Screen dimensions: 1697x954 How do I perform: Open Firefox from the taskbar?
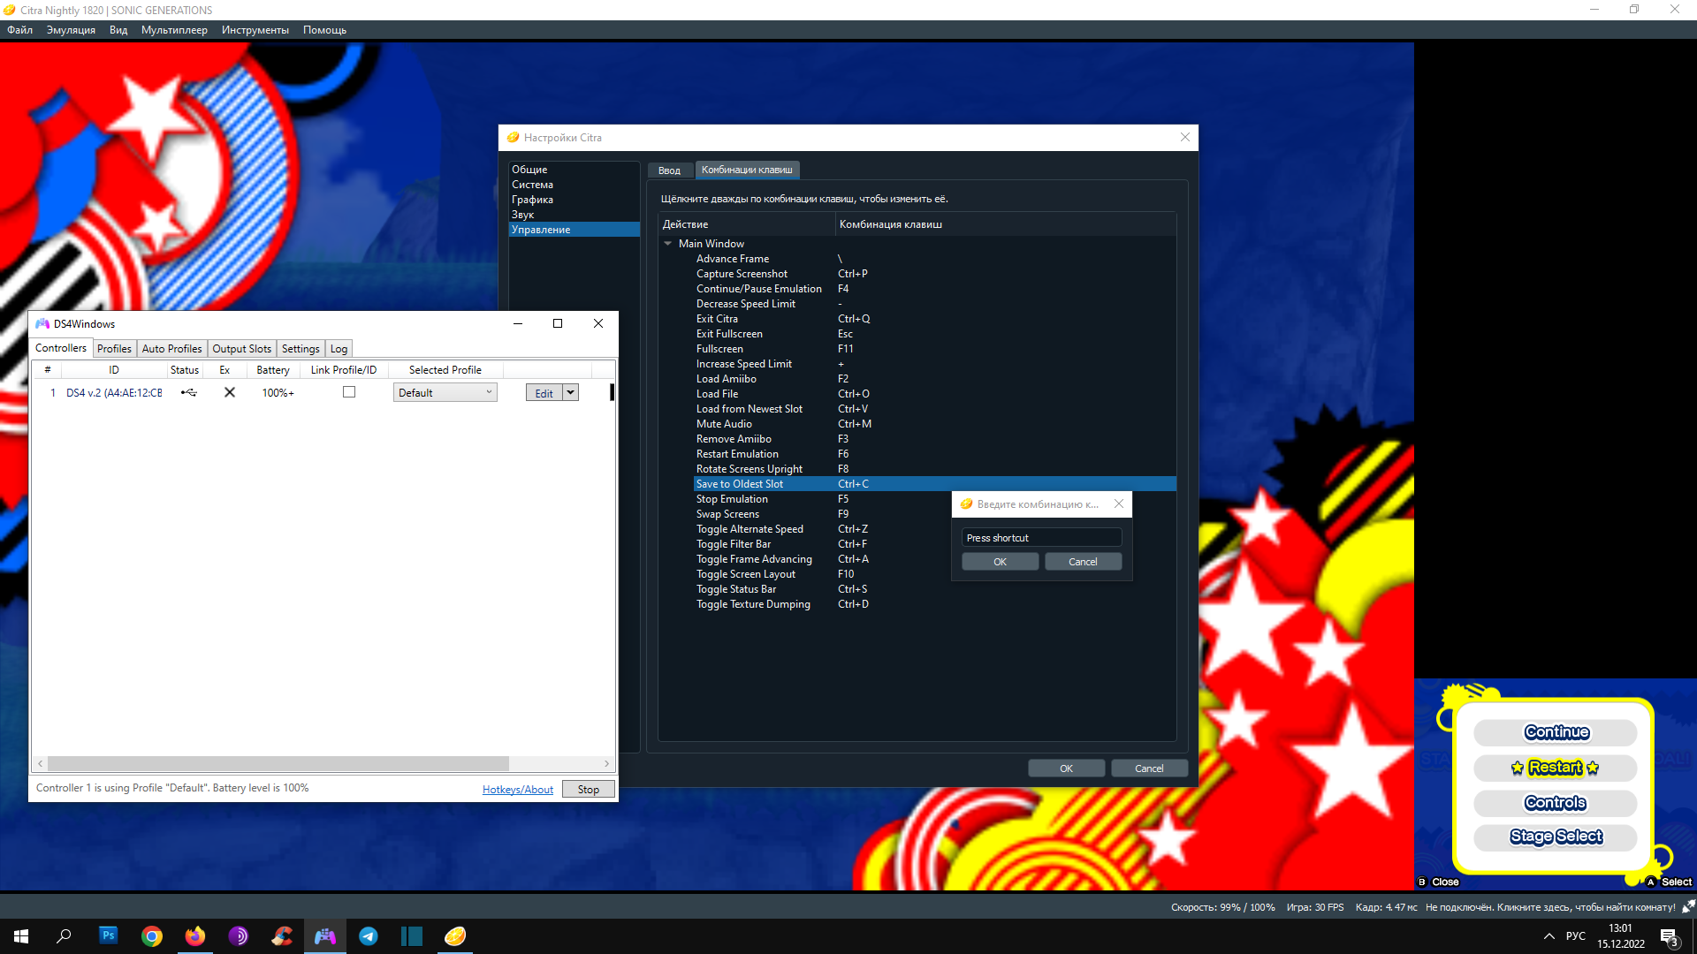click(x=195, y=936)
